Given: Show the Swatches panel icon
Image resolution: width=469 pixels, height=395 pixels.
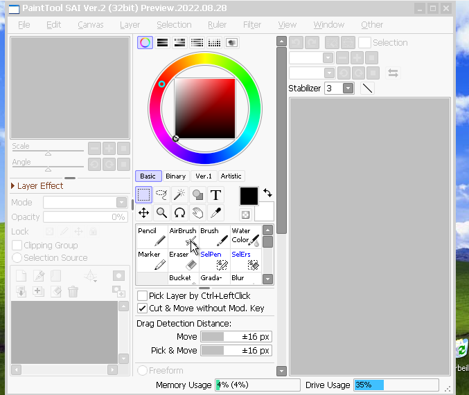Looking at the screenshot, I should 214,43.
